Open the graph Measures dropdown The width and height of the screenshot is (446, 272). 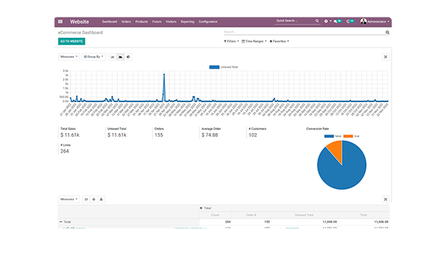69,57
